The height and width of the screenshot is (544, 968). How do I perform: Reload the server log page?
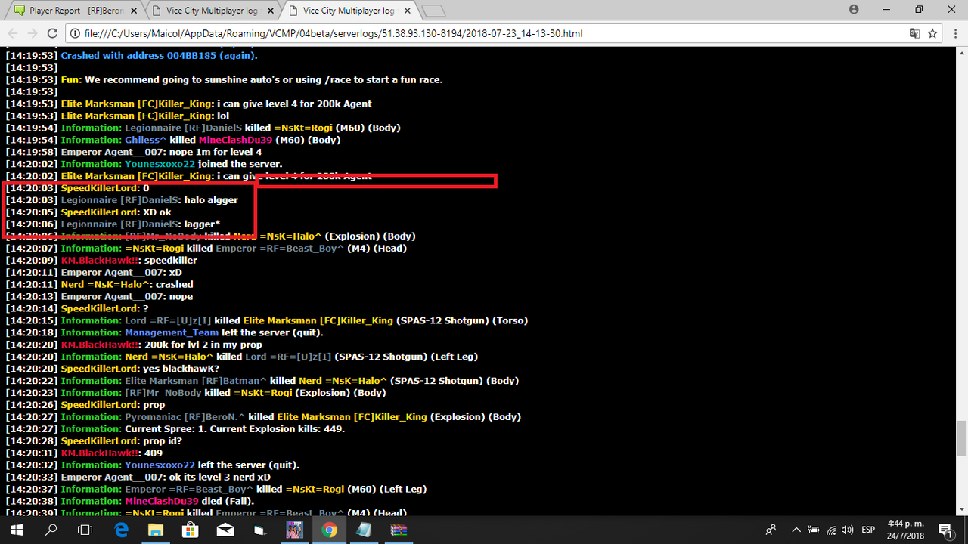coord(52,33)
